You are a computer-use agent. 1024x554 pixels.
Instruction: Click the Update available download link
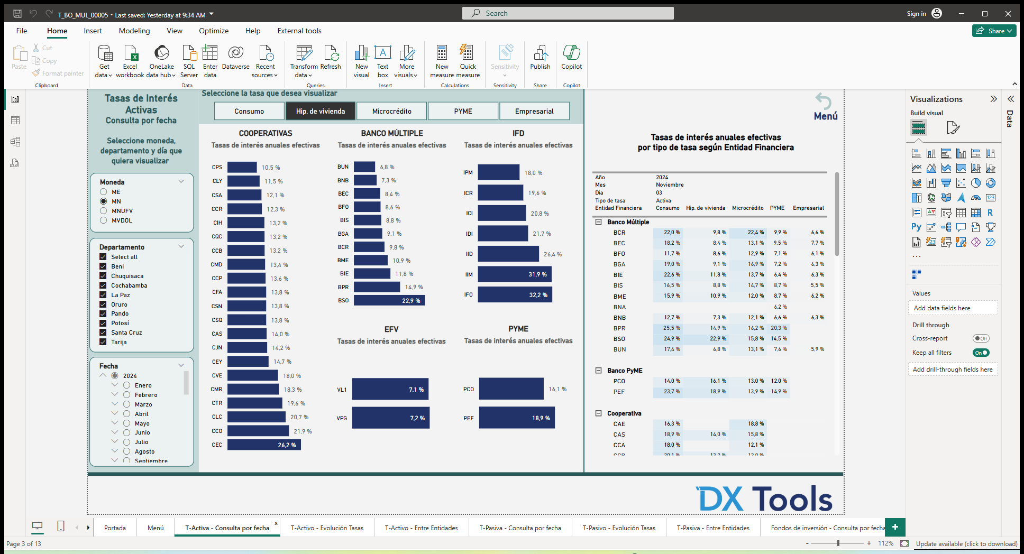966,543
